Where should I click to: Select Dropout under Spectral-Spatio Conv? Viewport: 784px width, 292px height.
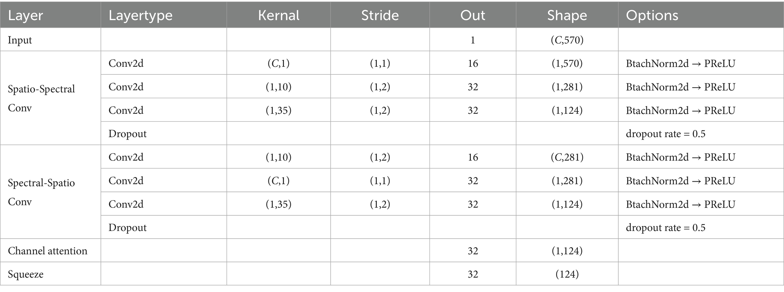point(127,227)
